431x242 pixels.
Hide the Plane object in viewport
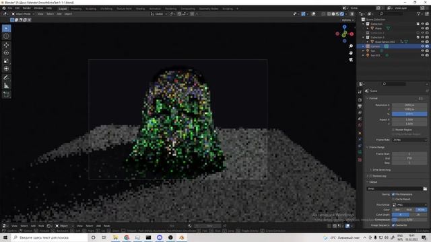422,28
